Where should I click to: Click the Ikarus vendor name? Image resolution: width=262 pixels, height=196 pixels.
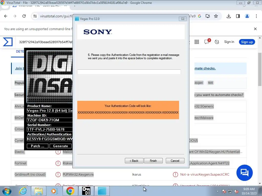[x=137, y=175]
